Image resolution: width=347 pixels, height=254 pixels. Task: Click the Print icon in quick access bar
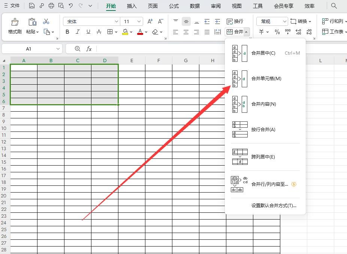tap(51, 6)
